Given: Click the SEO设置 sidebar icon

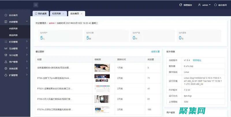Looking at the screenshot, I should 6,55.
